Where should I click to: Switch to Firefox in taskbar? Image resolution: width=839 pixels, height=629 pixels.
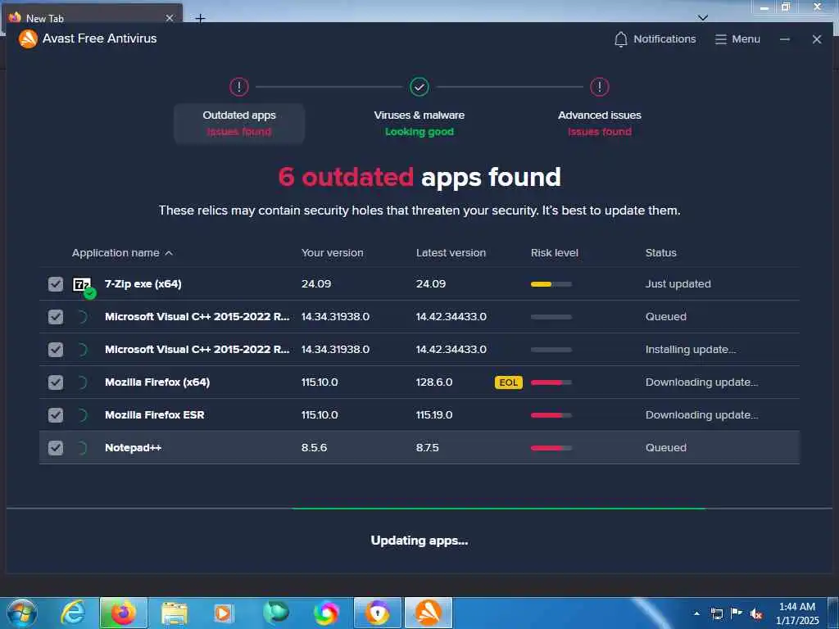click(x=124, y=613)
